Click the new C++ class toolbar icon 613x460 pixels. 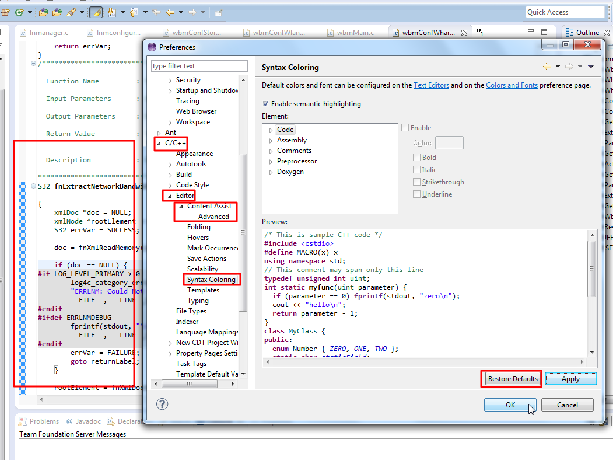click(x=19, y=12)
